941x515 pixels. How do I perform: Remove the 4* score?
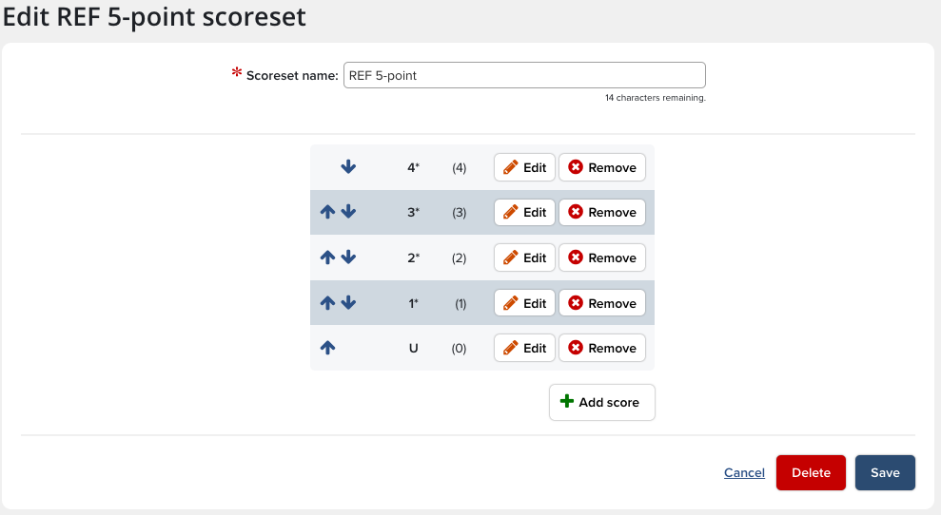point(601,167)
